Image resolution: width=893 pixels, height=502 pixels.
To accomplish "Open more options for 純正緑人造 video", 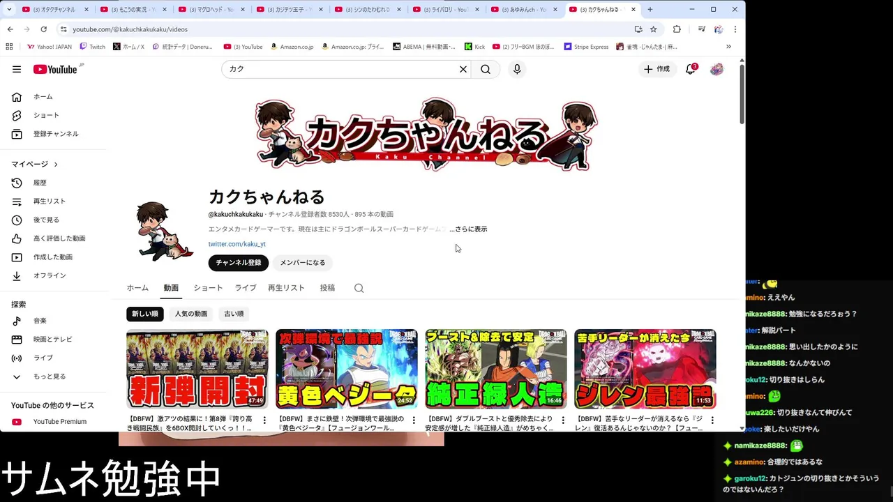I will click(563, 420).
